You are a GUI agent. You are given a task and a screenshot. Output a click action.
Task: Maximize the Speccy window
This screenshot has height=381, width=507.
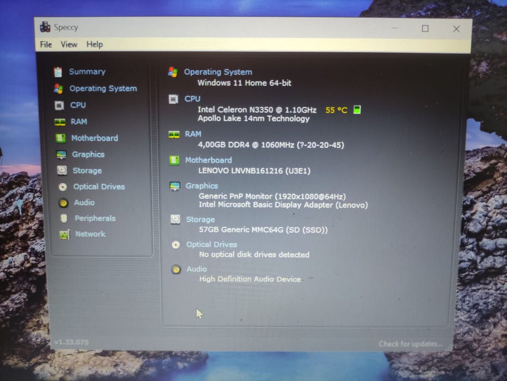point(425,29)
